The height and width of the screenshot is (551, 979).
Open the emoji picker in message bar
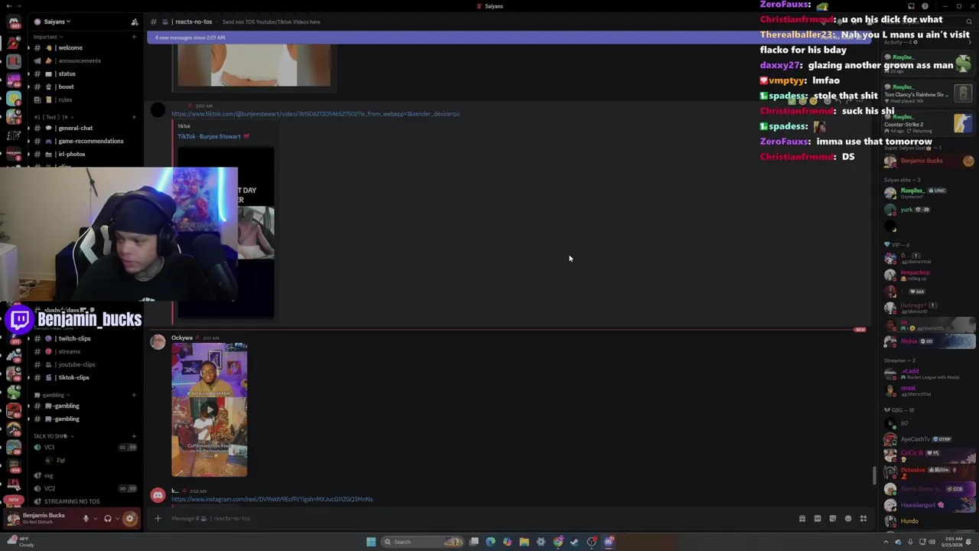(x=847, y=519)
